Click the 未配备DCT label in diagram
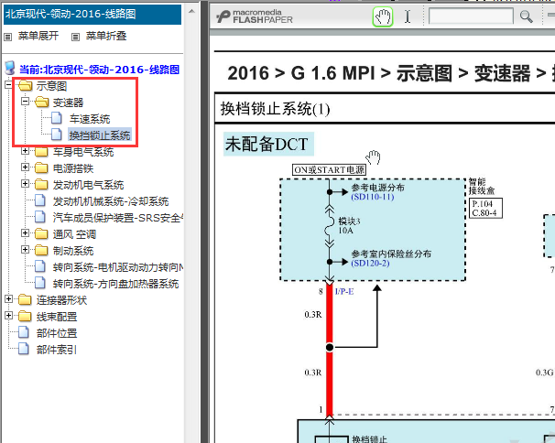This screenshot has height=443, width=555. point(268,144)
